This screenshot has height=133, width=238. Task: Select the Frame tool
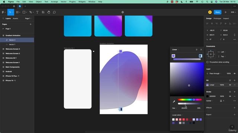tap(17, 12)
